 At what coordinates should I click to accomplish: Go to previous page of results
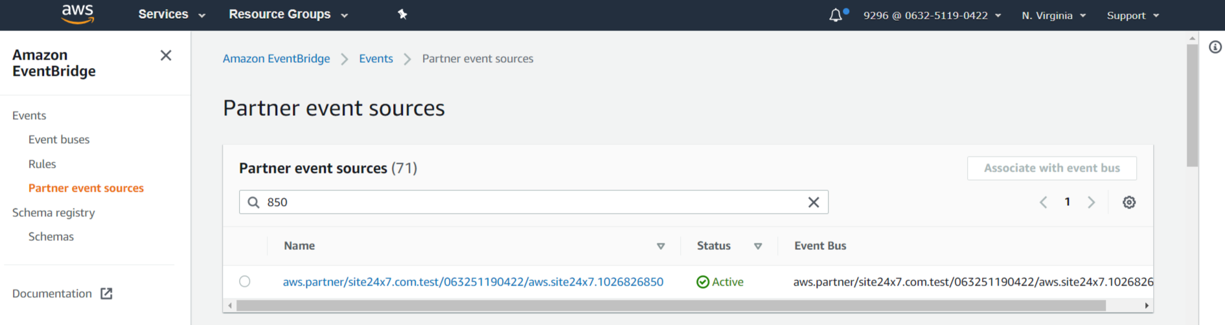coord(1043,202)
